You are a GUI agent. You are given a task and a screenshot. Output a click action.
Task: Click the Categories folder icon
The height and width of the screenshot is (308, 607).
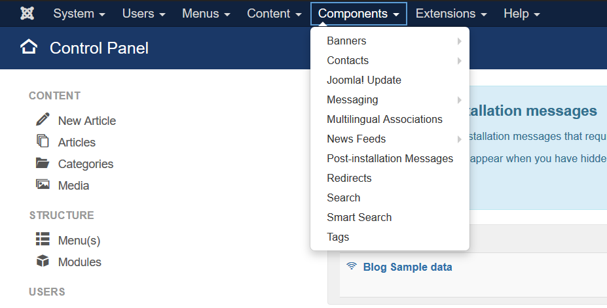pyautogui.click(x=43, y=163)
